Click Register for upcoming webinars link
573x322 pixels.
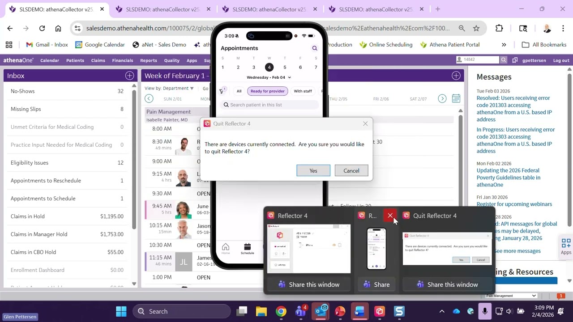(x=514, y=204)
